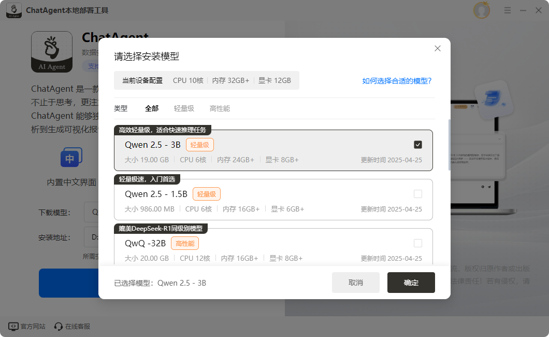Click the CPU 10核 device spec
The height and width of the screenshot is (337, 549).
tap(188, 80)
